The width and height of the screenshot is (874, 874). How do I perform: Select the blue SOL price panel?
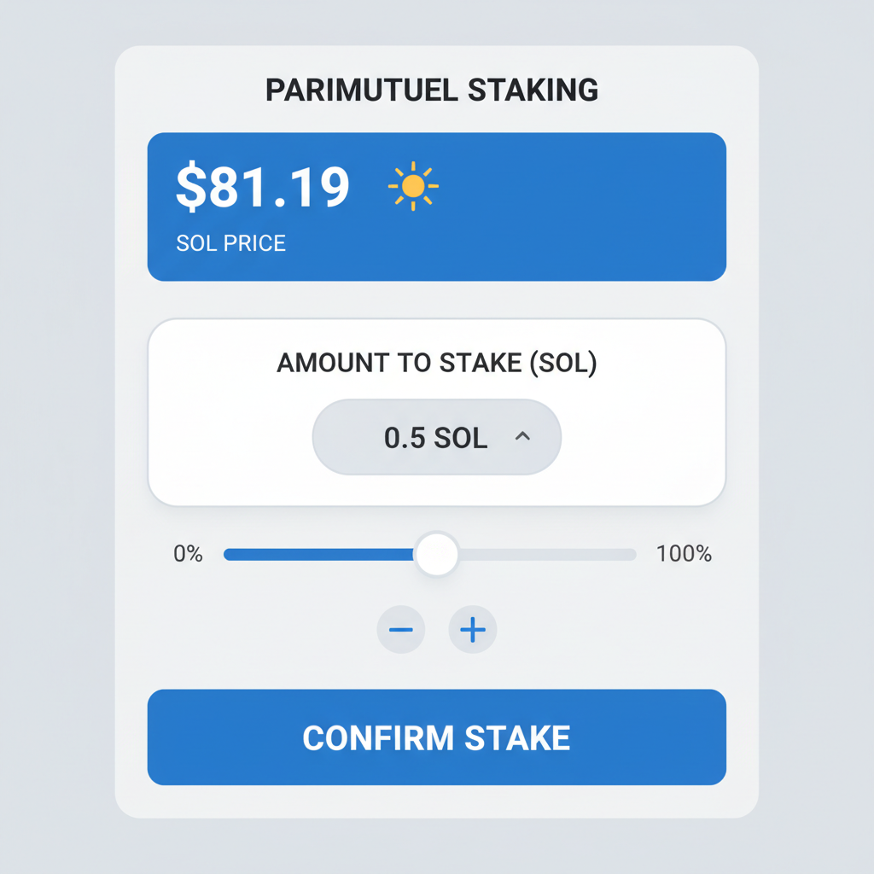coord(436,206)
